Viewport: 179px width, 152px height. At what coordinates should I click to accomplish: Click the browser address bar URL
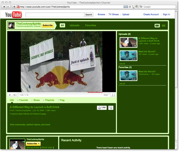45,7
